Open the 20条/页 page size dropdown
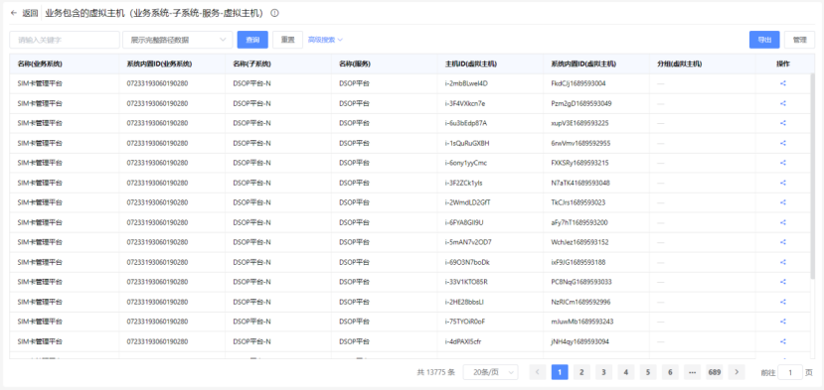The image size is (824, 390). 490,372
